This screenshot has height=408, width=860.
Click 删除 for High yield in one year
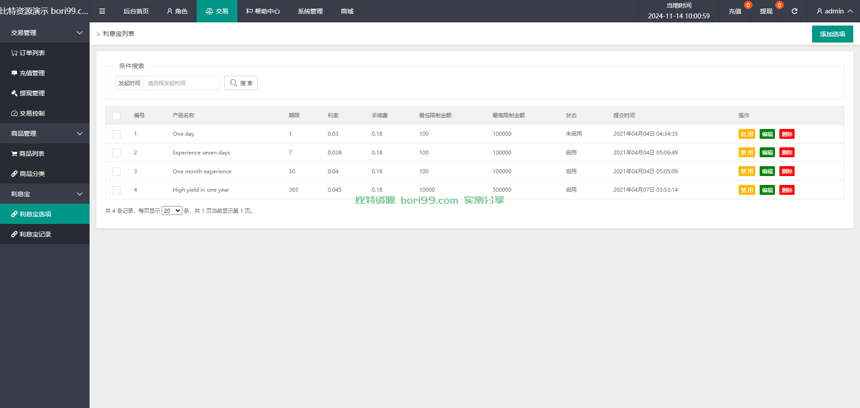pyautogui.click(x=787, y=190)
